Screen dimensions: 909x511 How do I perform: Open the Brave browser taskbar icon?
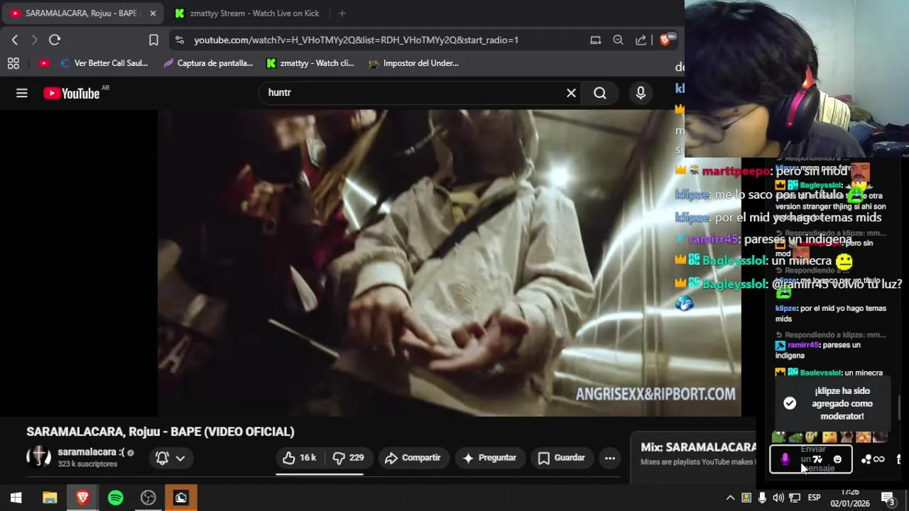pyautogui.click(x=82, y=498)
